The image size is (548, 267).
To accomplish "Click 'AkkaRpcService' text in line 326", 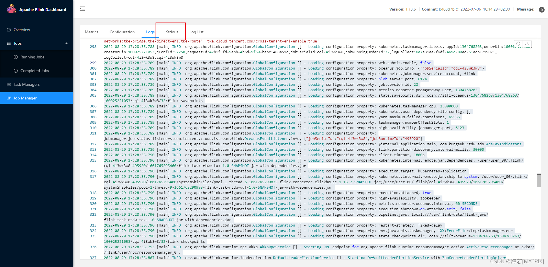I will click(275, 247).
